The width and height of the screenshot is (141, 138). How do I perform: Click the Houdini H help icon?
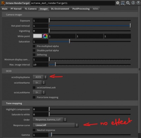point(123,3)
